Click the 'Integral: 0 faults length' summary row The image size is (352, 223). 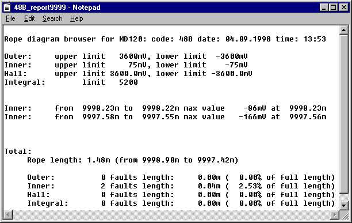181,203
